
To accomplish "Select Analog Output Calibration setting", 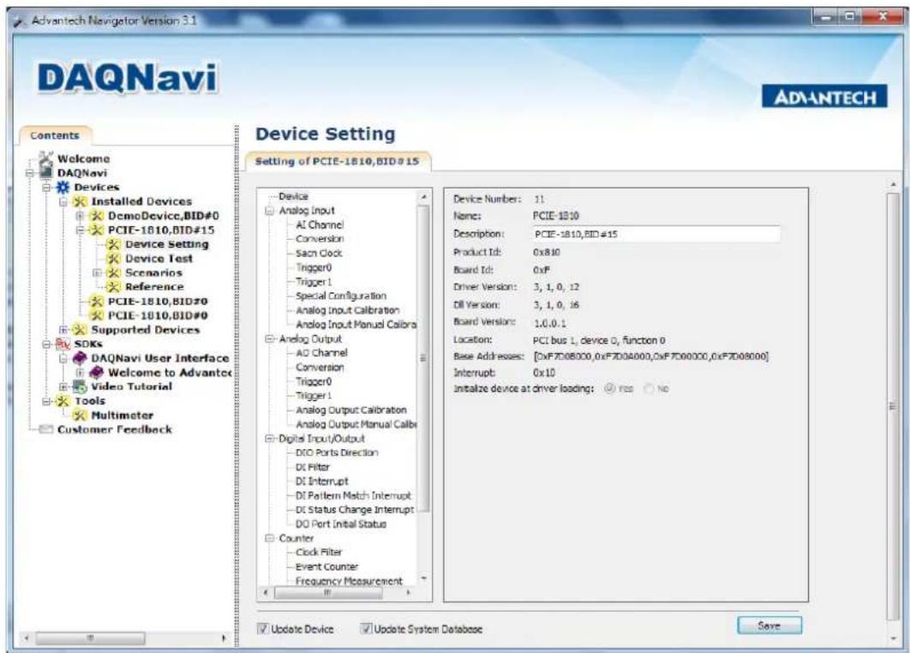I will point(351,410).
